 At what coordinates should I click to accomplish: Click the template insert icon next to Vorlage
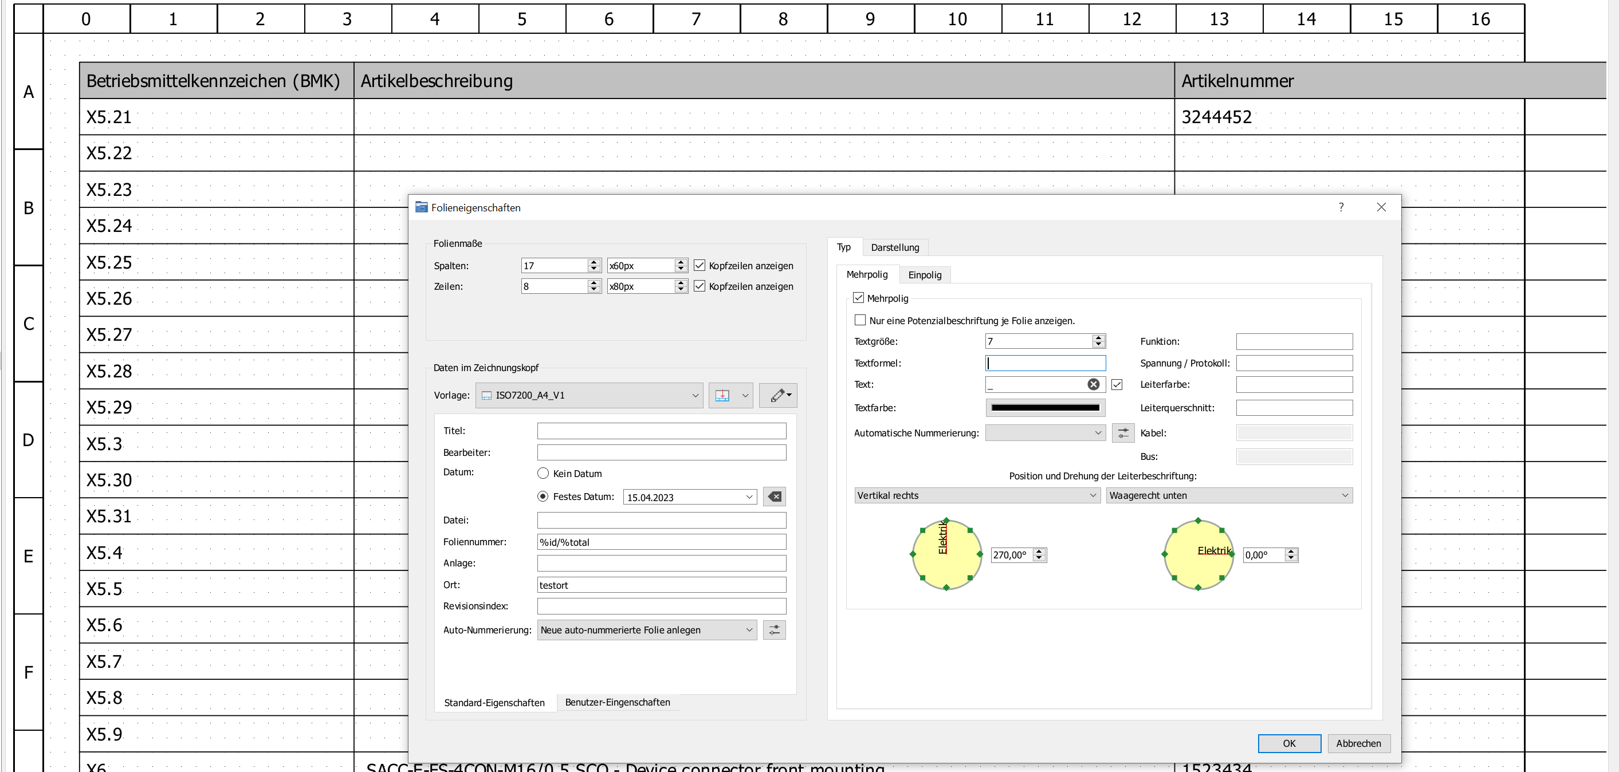[x=722, y=395]
